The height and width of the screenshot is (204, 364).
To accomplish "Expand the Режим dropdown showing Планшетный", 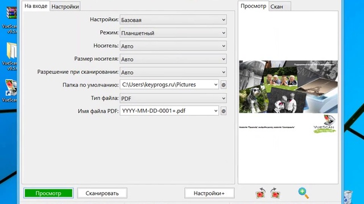I will pyautogui.click(x=173, y=33).
